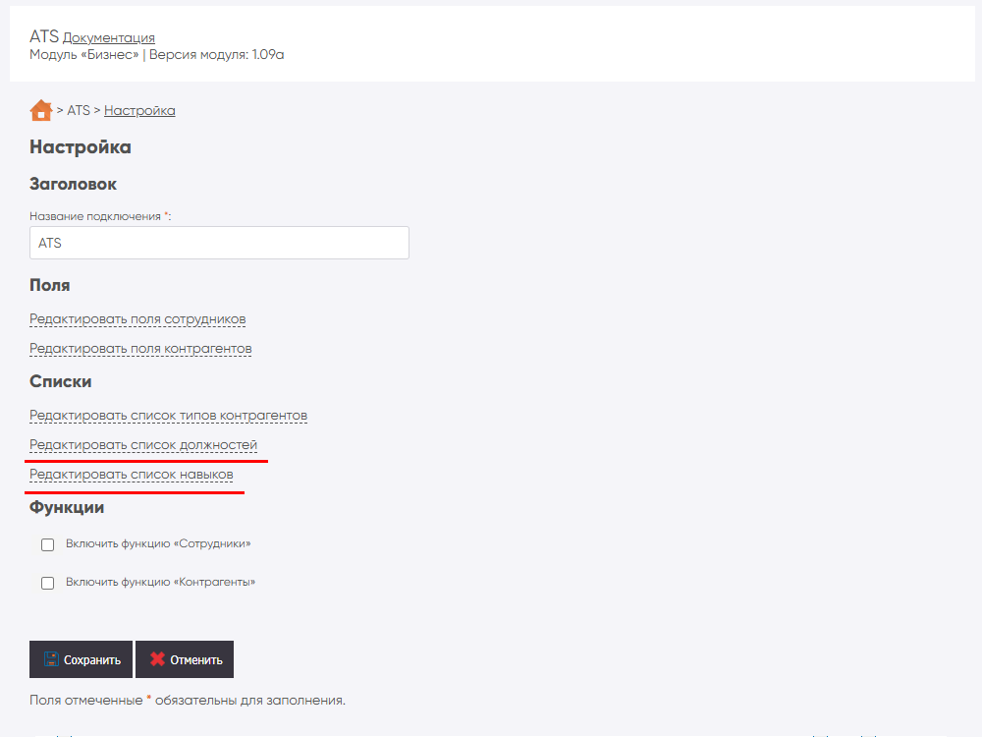Click the orange home icon in breadcrumb
Screen dimensions: 982x737
(x=40, y=110)
